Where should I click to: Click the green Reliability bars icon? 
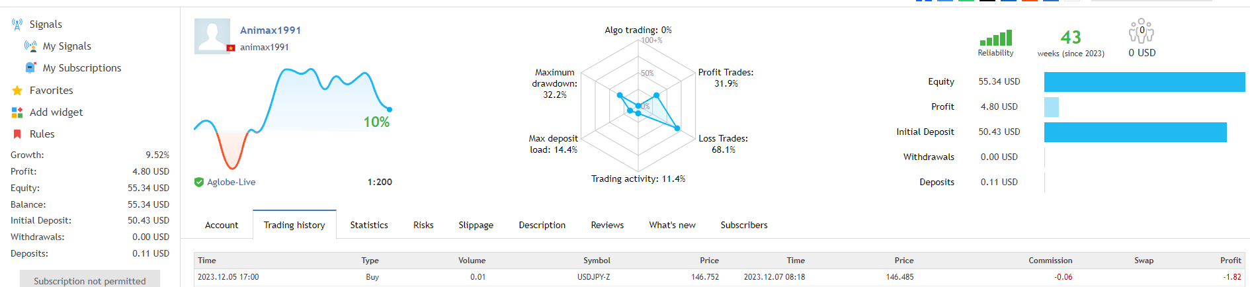pyautogui.click(x=995, y=38)
